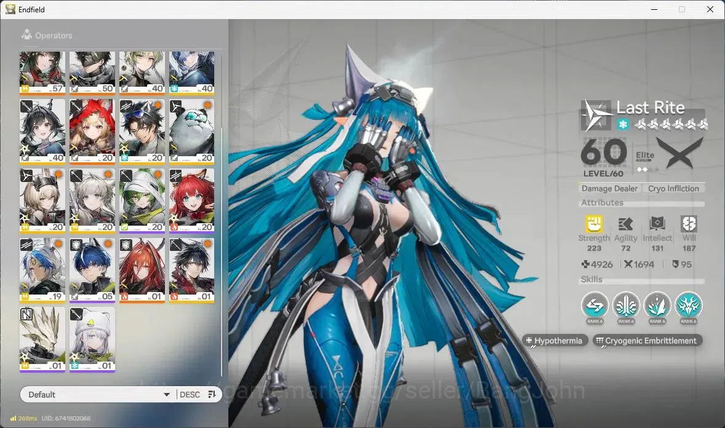Click the network signal bars icon
The width and height of the screenshot is (725, 428).
pos(14,418)
